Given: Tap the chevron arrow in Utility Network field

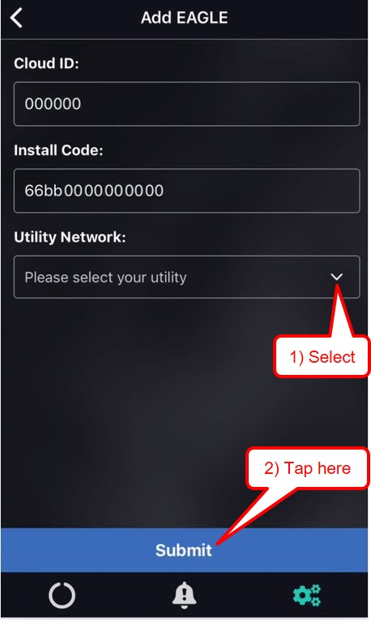Looking at the screenshot, I should pos(337,277).
